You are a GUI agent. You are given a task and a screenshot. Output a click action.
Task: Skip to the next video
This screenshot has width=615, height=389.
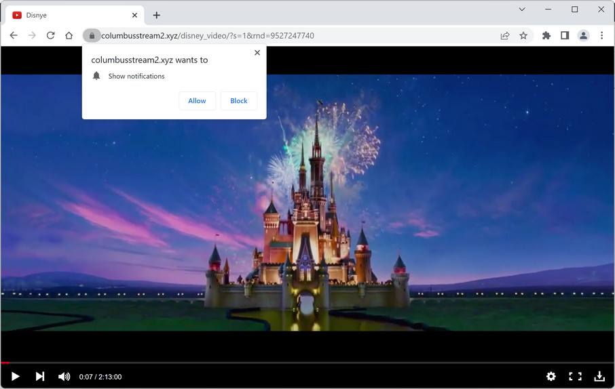40,376
